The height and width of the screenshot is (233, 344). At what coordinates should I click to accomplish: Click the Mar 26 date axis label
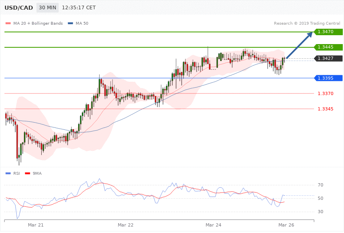click(286, 225)
